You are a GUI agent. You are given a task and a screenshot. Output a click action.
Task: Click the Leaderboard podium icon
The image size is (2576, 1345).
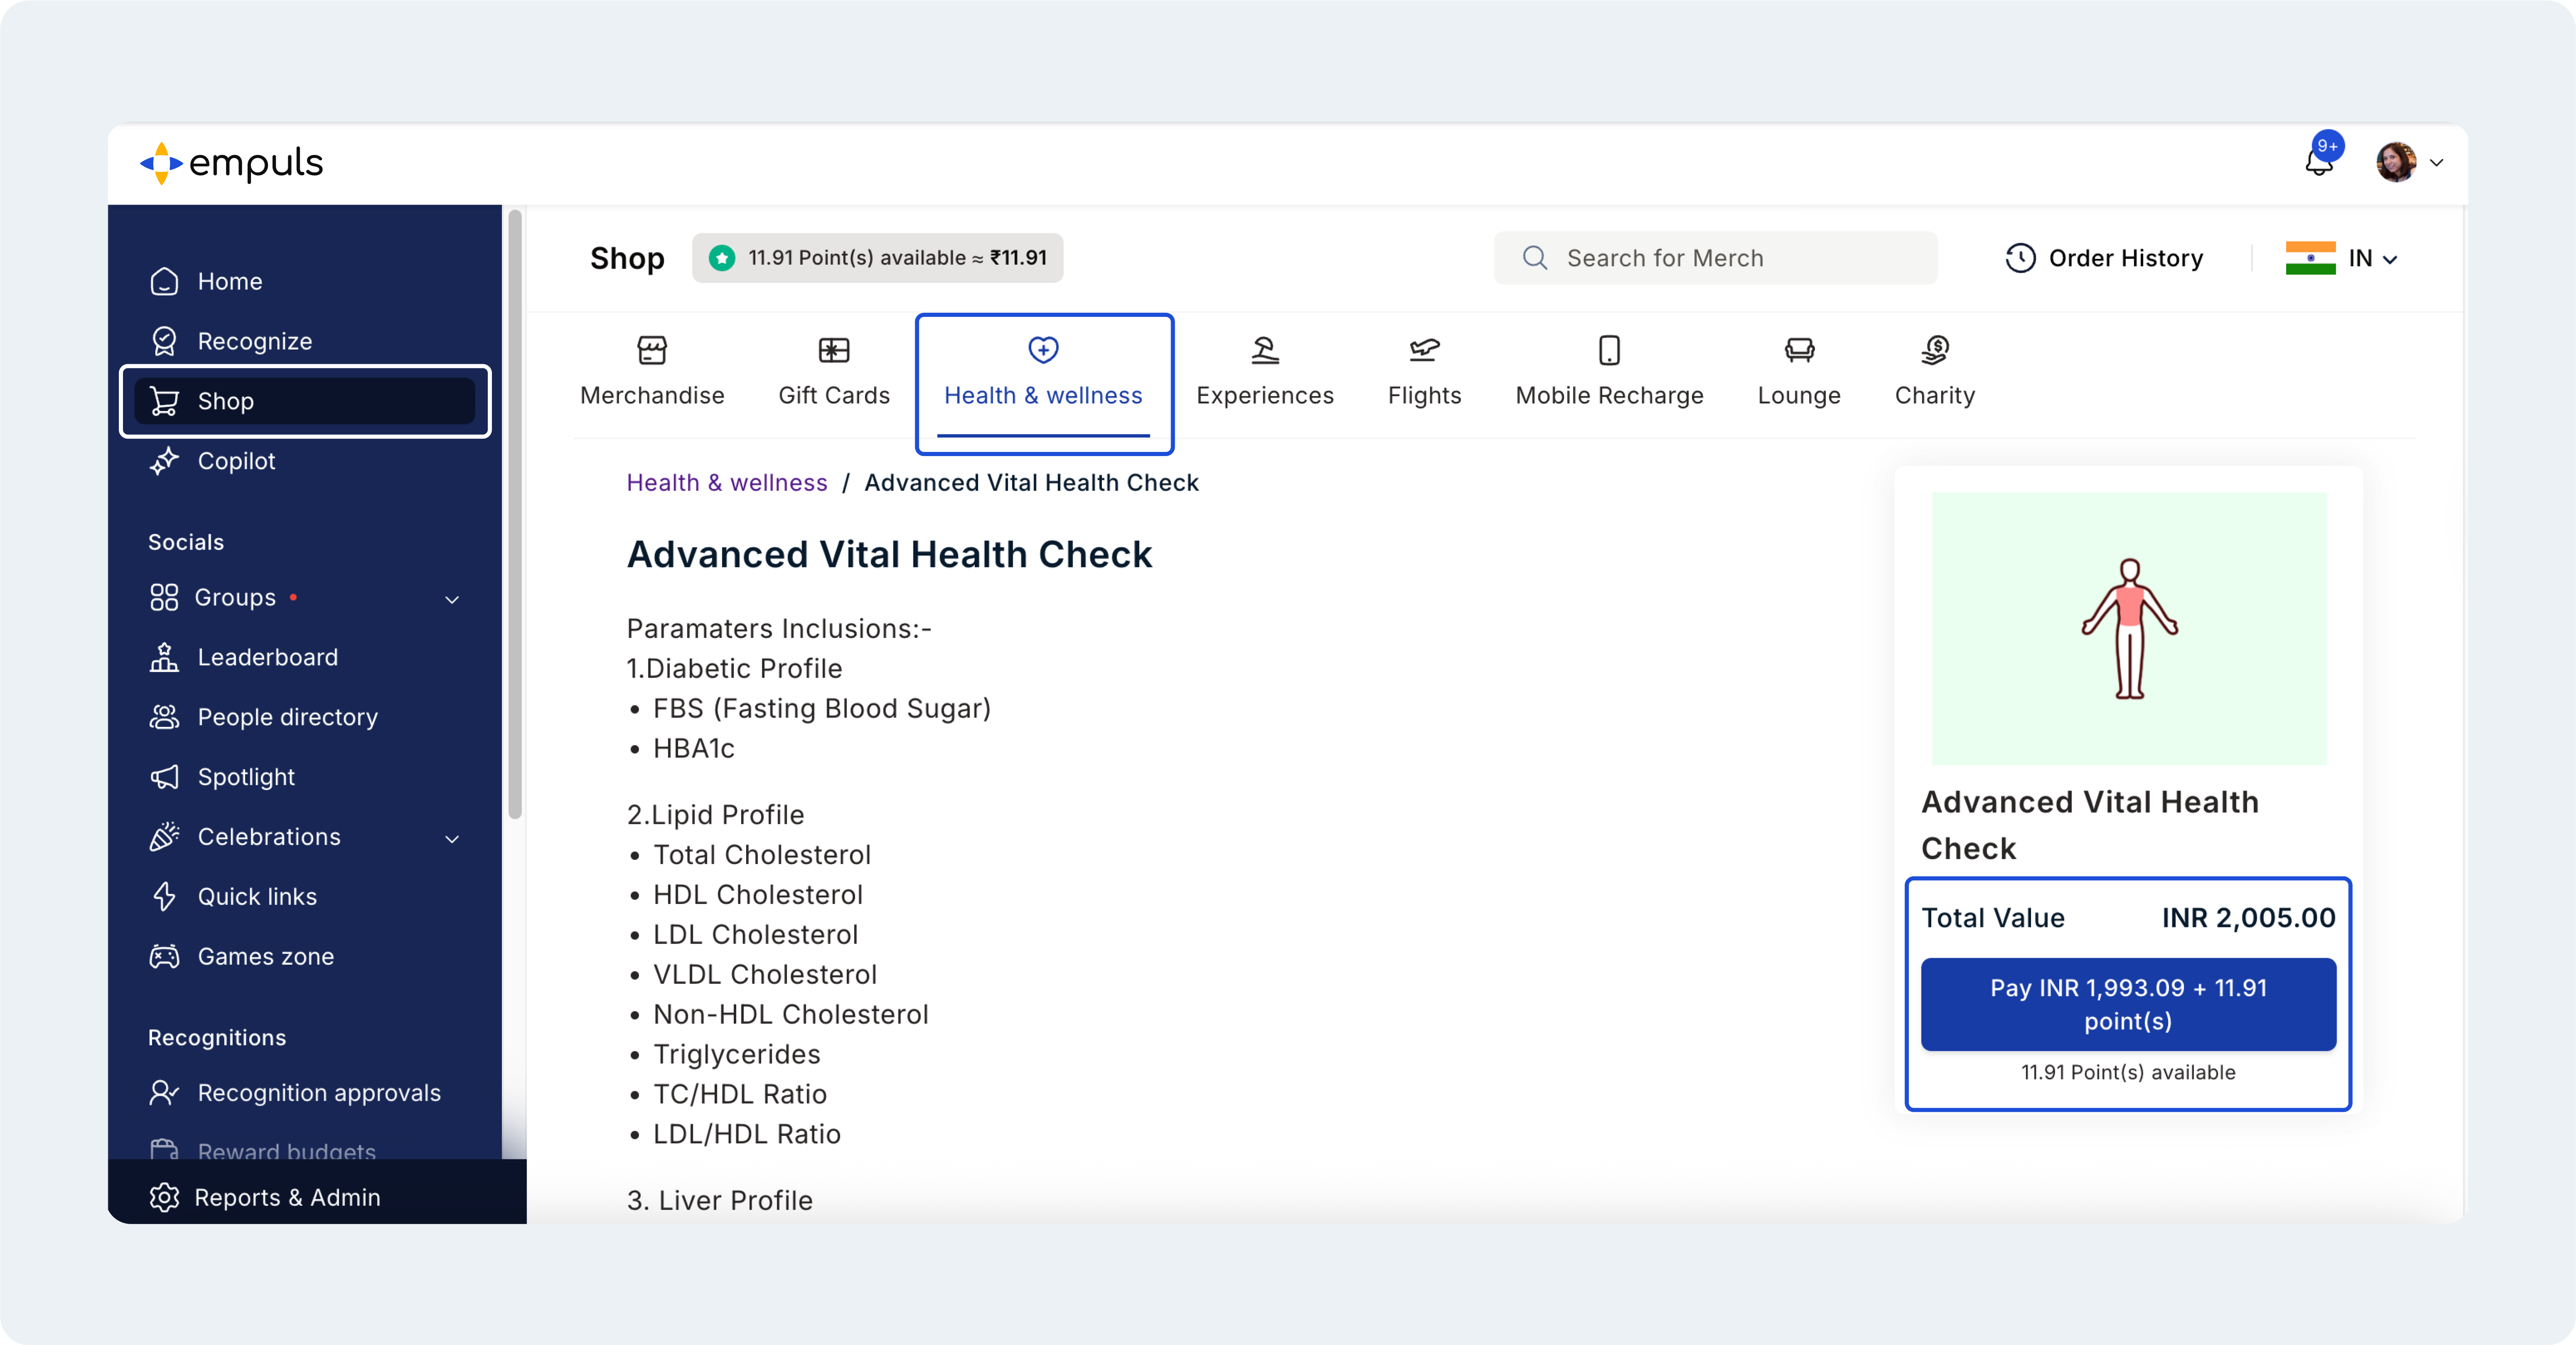pyautogui.click(x=164, y=657)
